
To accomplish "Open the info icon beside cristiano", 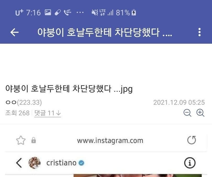I will (190, 163).
